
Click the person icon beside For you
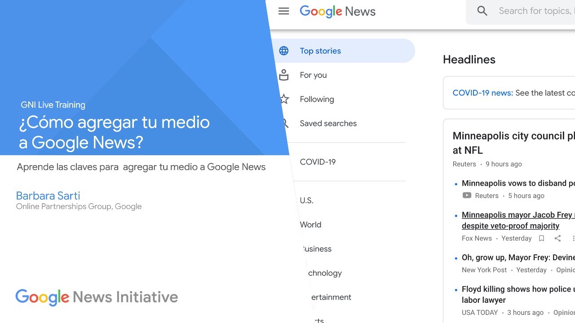tap(284, 75)
